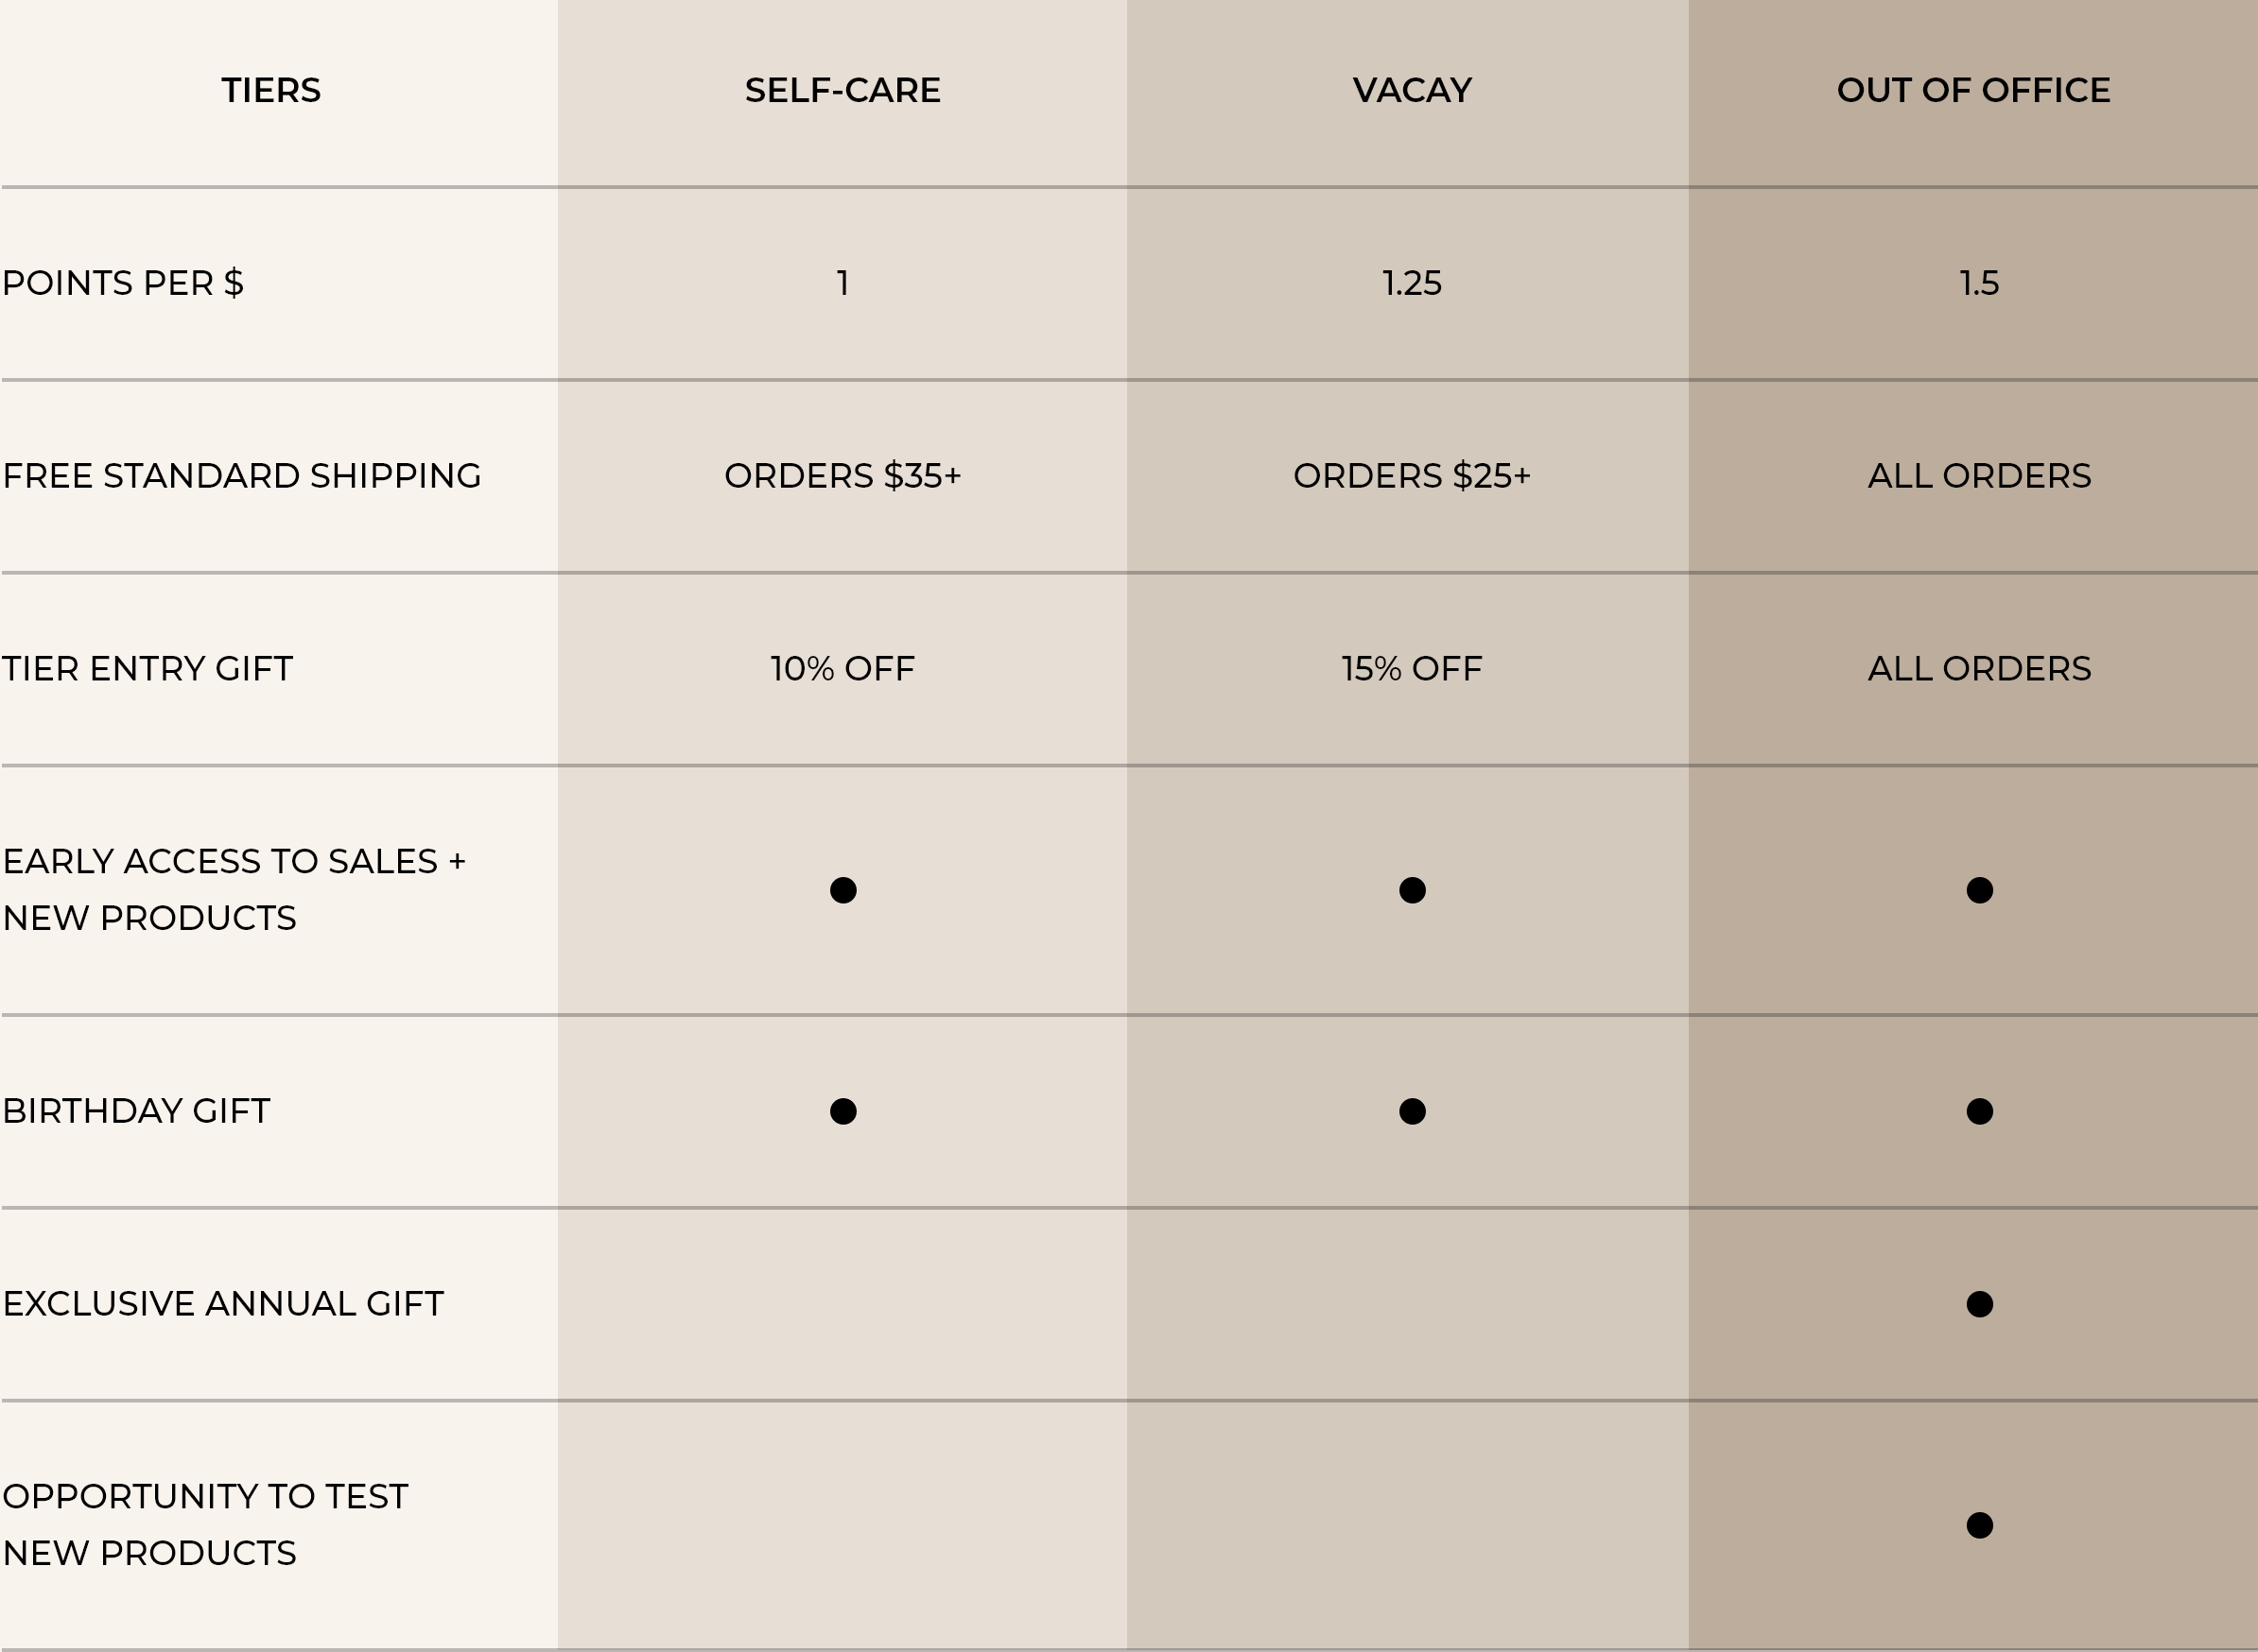Click Out of Office early access dot
Viewport: 2258px width, 1652px height.
(1980, 890)
